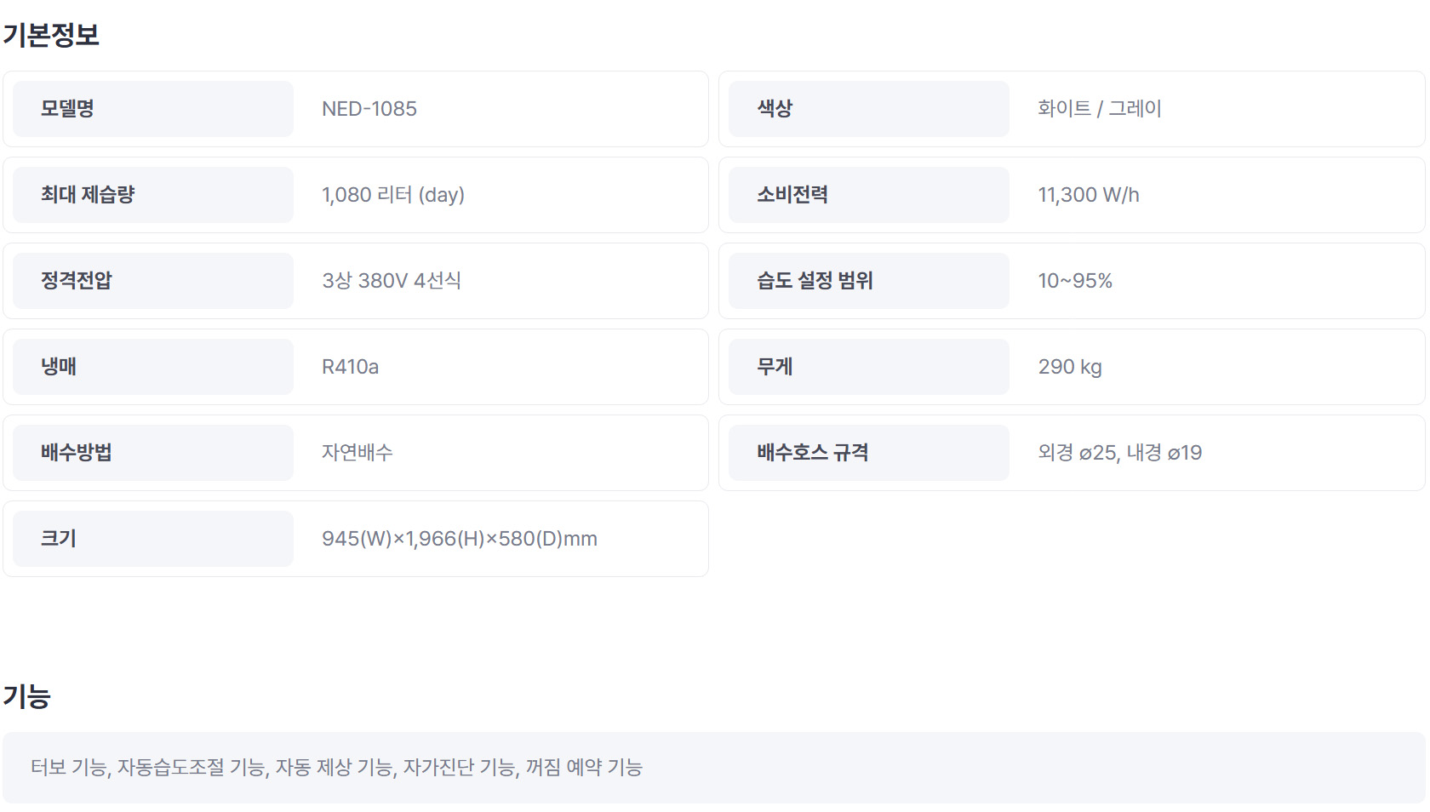Click the 소비전력 label cell

coord(869,195)
